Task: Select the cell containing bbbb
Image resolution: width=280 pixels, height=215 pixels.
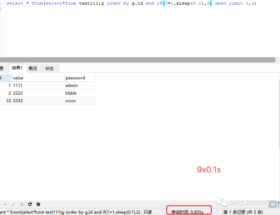Action: click(80, 93)
